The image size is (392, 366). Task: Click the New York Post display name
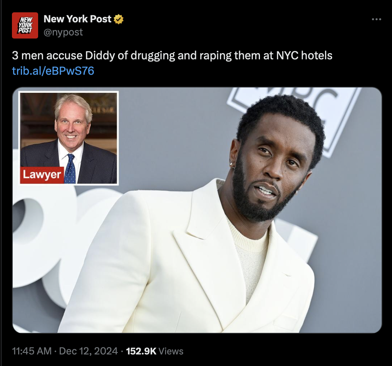click(77, 19)
